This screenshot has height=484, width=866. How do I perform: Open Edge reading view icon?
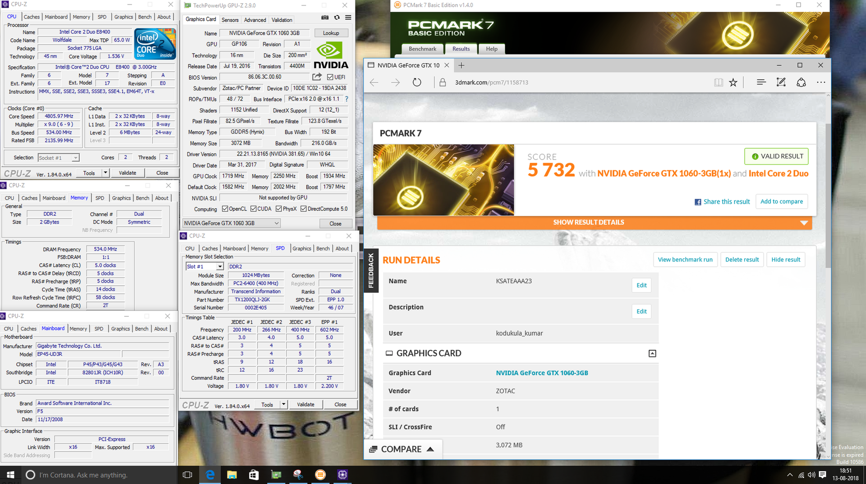tap(719, 82)
